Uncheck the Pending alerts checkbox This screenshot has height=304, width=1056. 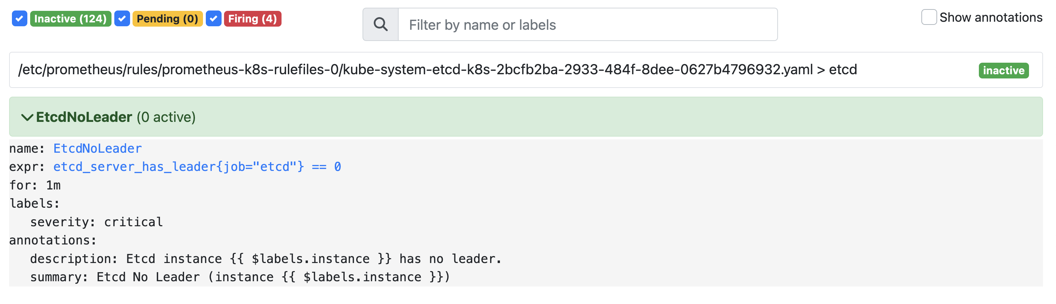122,19
